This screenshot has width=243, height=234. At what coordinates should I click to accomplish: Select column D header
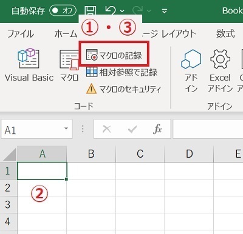coord(189,154)
